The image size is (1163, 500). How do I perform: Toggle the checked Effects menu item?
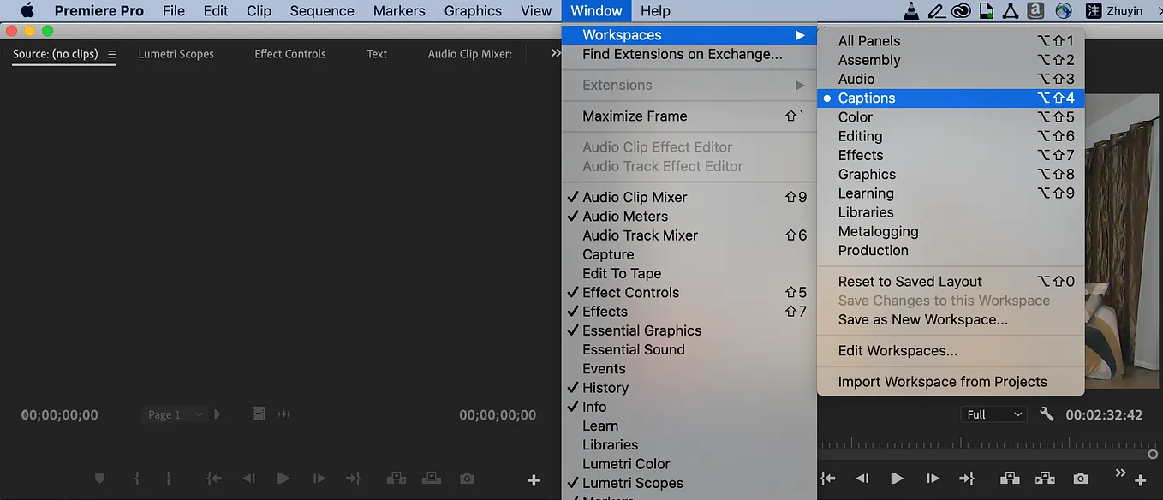pyautogui.click(x=689, y=311)
